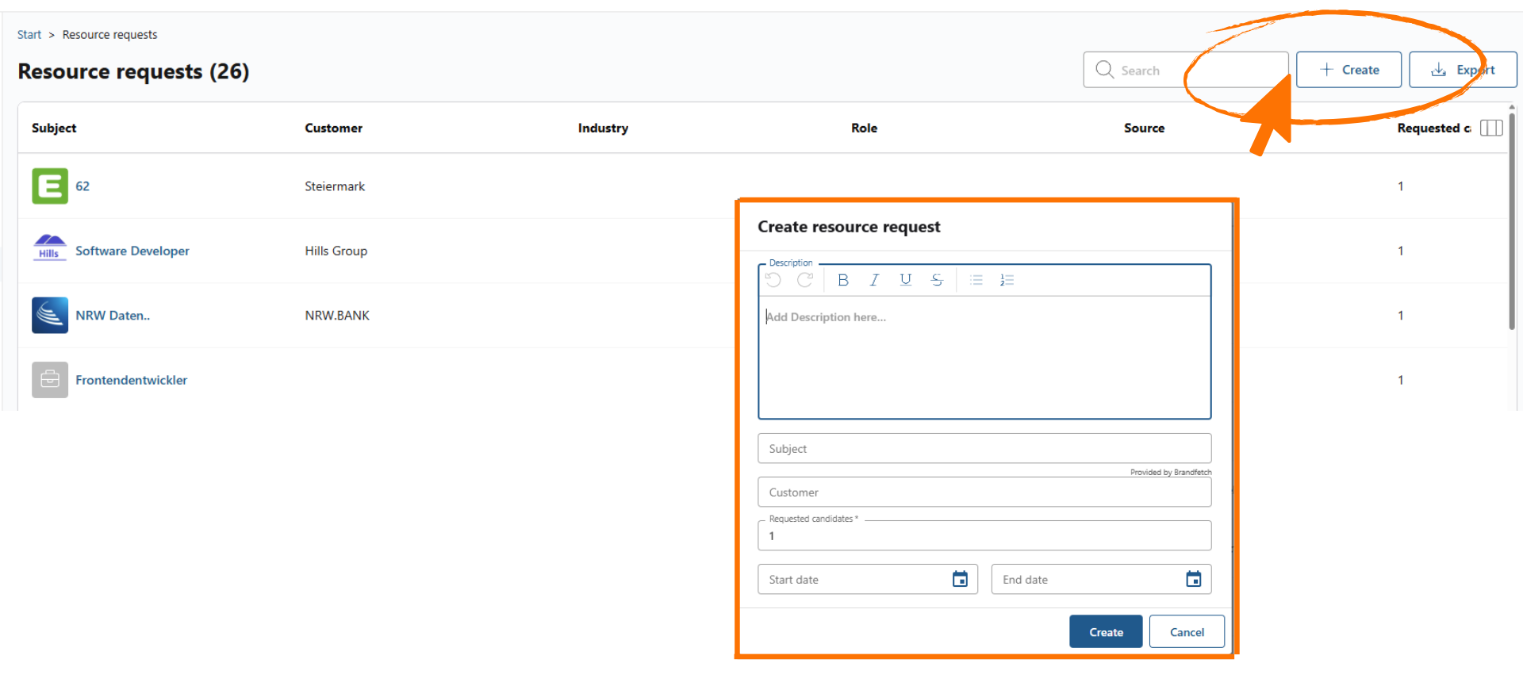Click the NRW.BANK logo thumbnail
The width and height of the screenshot is (1523, 686).
pyautogui.click(x=50, y=316)
